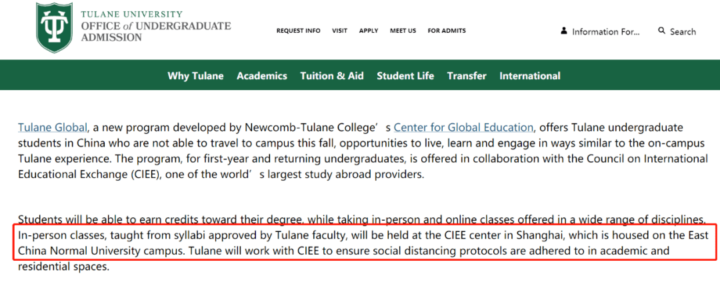
Task: Select APPLY in the top navigation
Action: click(369, 31)
